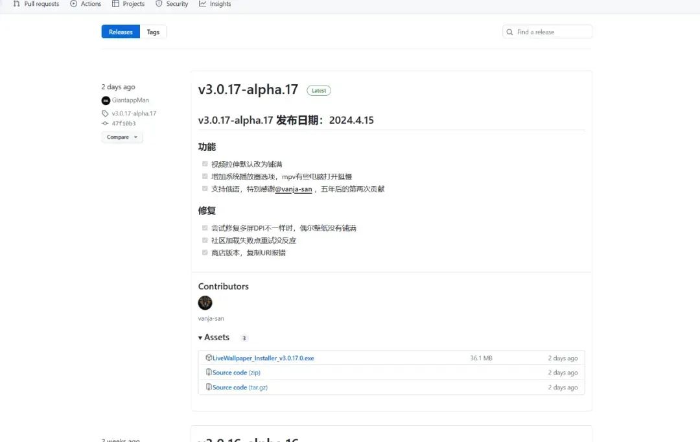Focus the Find a release search field

tap(551, 32)
